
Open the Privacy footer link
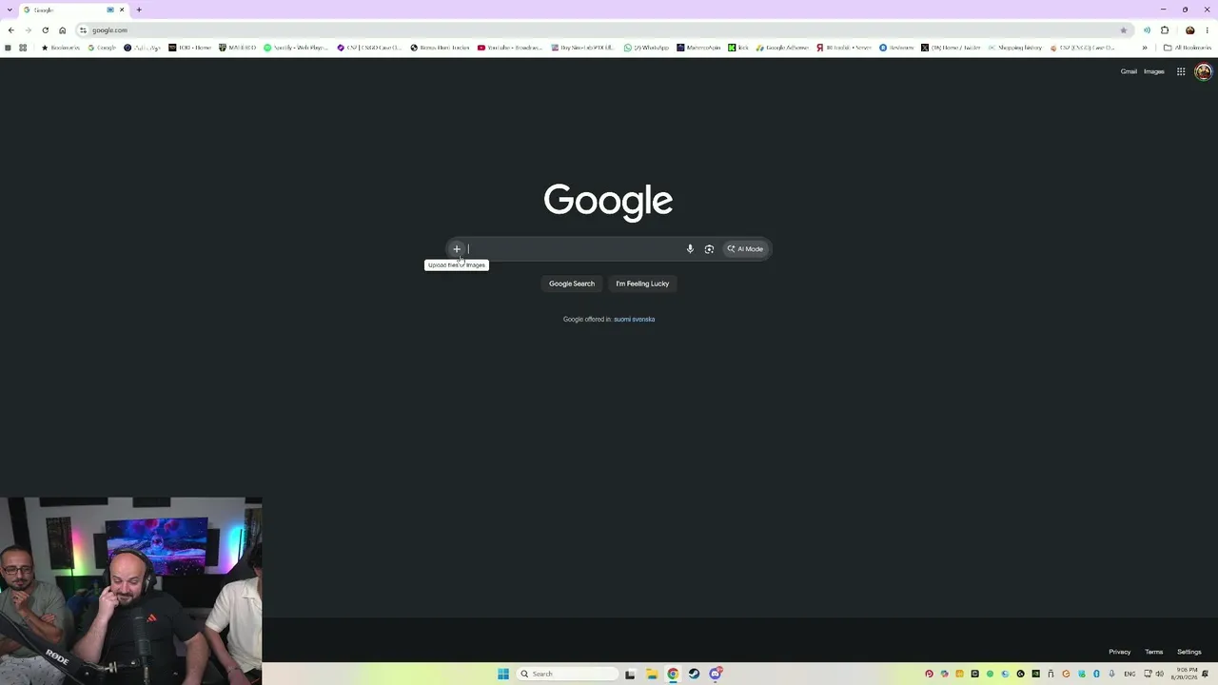point(1120,652)
